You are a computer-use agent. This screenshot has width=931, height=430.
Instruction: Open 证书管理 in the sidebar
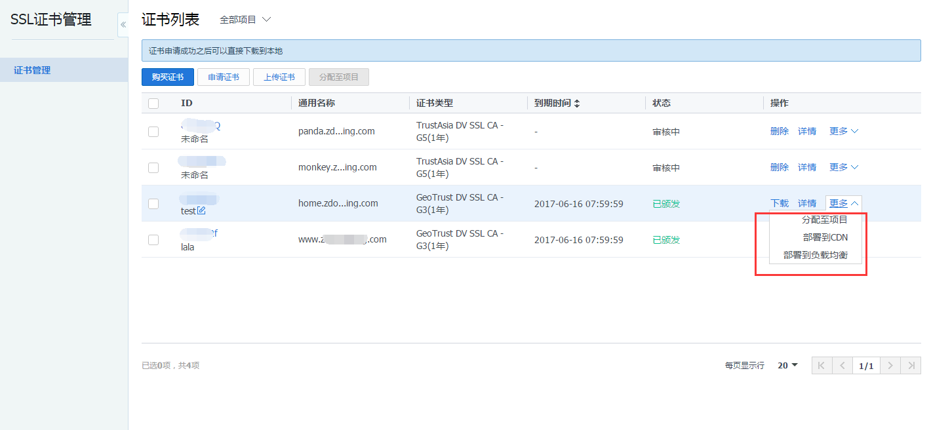32,70
